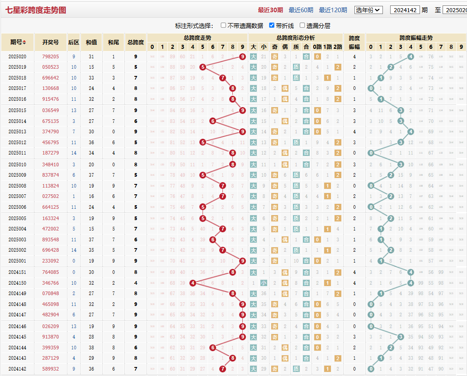Click 偶 marker in row 2025017
Screen dimensions: 467x376
click(x=285, y=89)
